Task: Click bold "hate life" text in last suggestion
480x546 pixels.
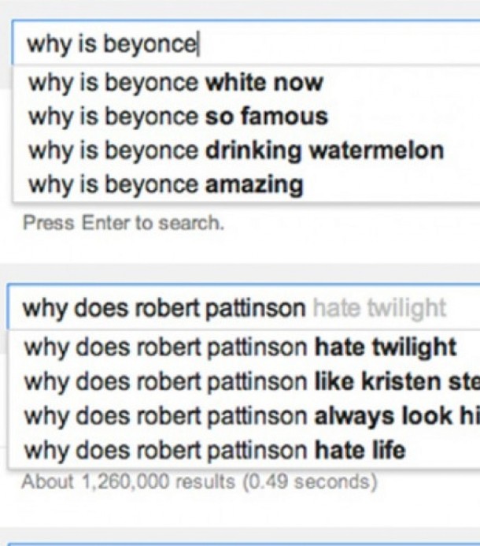Action: pyautogui.click(x=360, y=451)
